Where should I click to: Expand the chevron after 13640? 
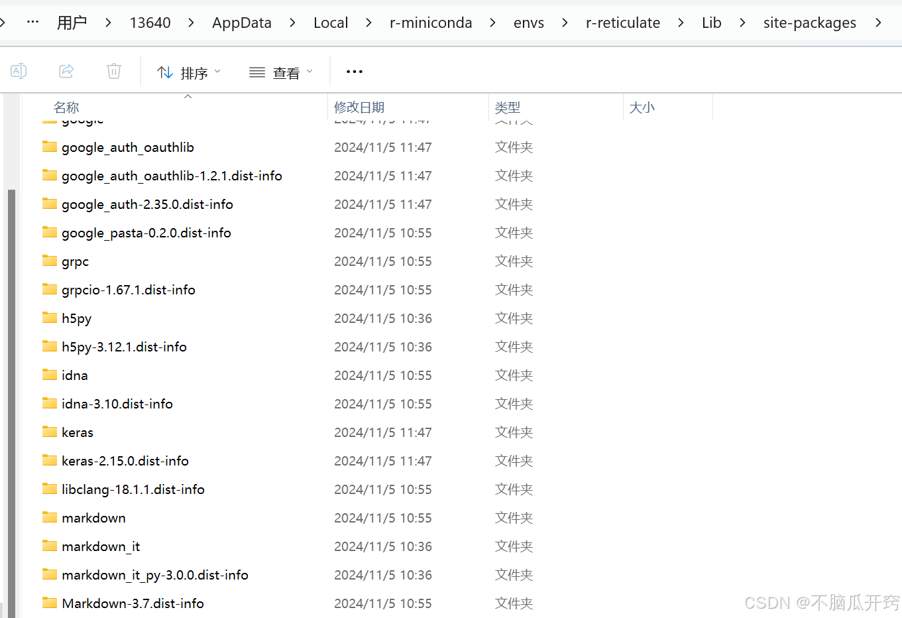tap(191, 23)
